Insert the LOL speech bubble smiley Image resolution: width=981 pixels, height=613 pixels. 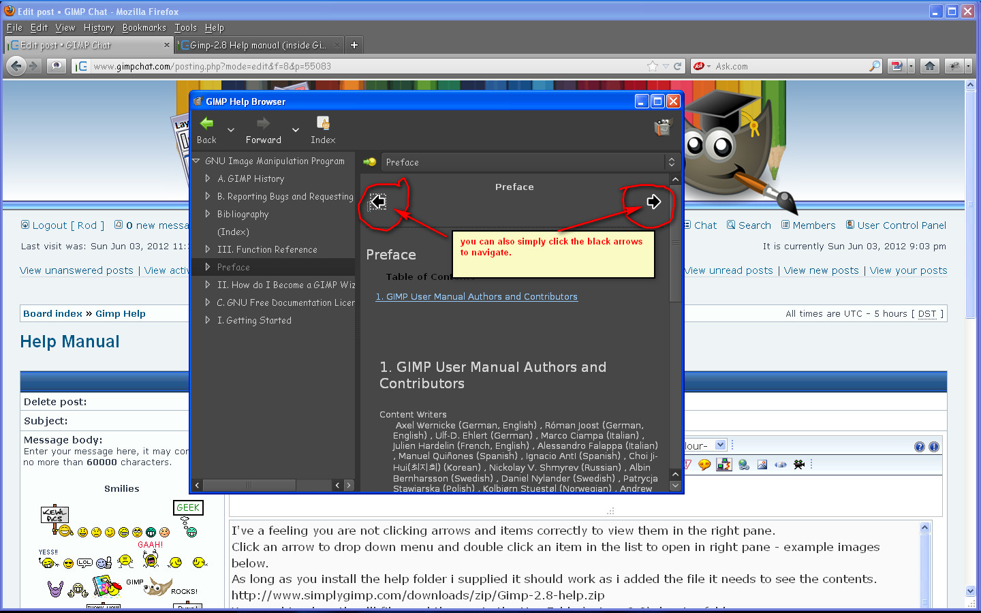coord(84,563)
